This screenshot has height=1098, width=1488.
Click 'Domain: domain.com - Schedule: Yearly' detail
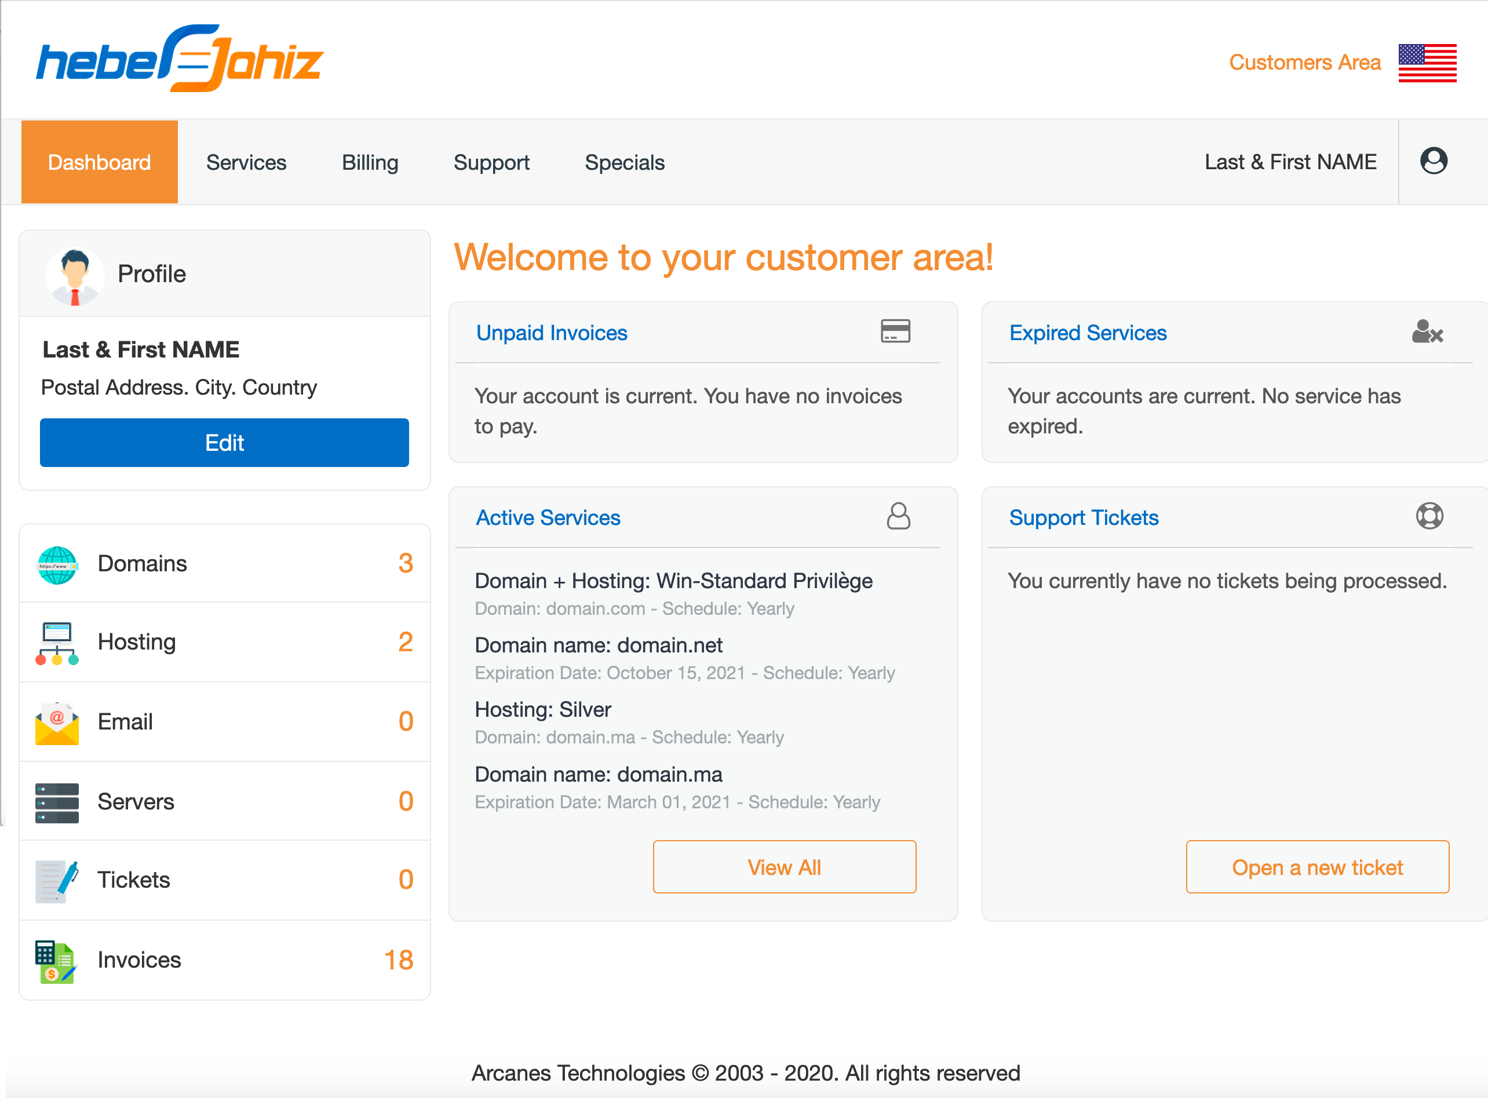634,609
